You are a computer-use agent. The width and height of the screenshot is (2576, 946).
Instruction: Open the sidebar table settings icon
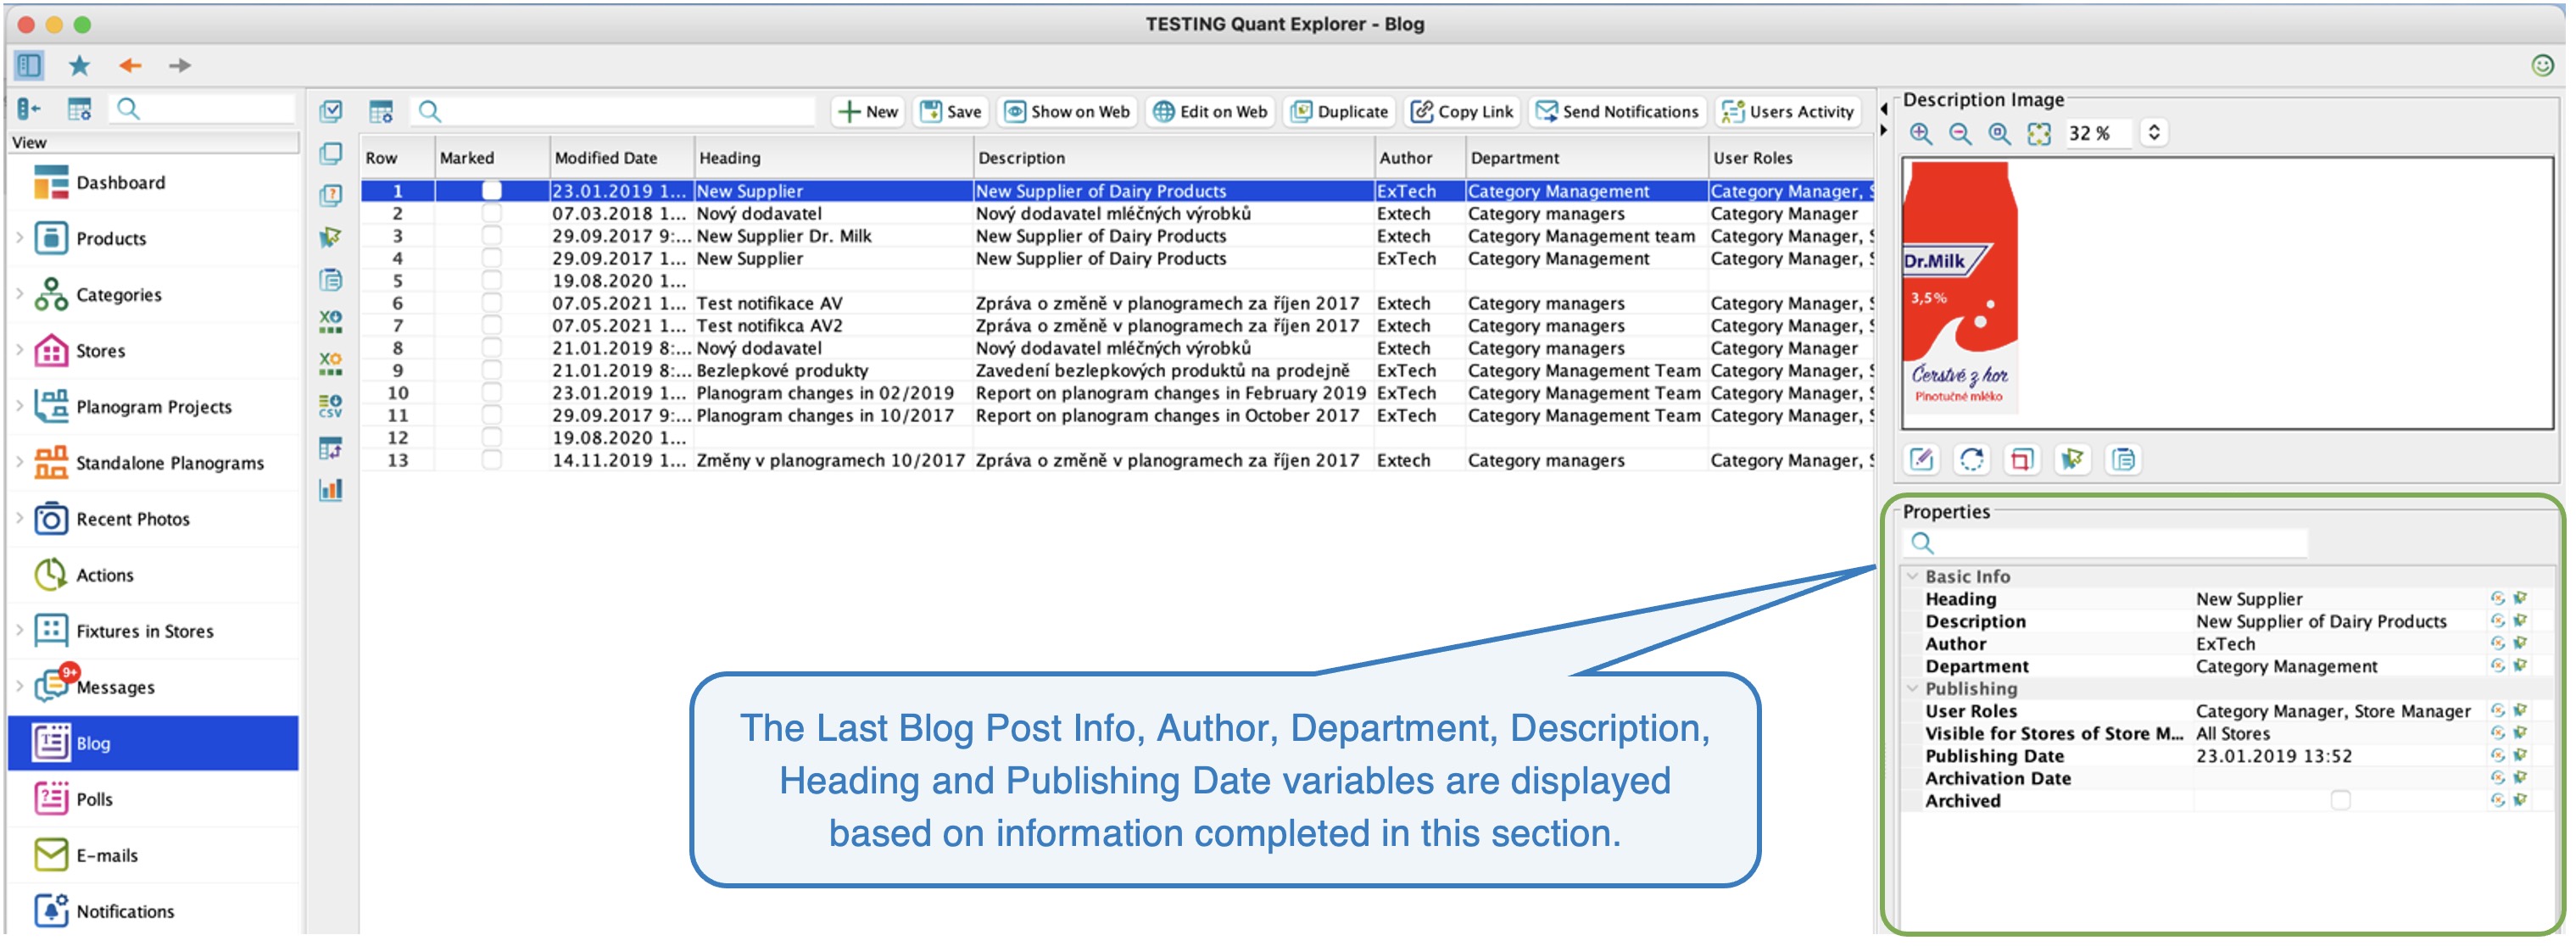[x=79, y=109]
